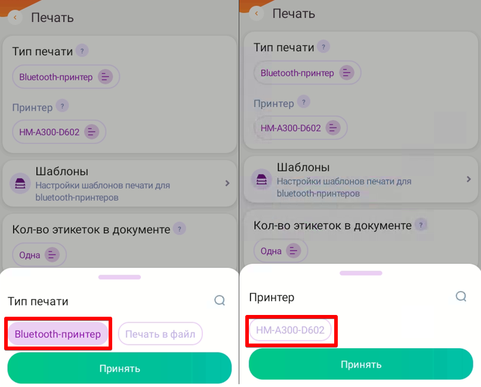Open Одна label count dropdown on left screen

point(39,255)
